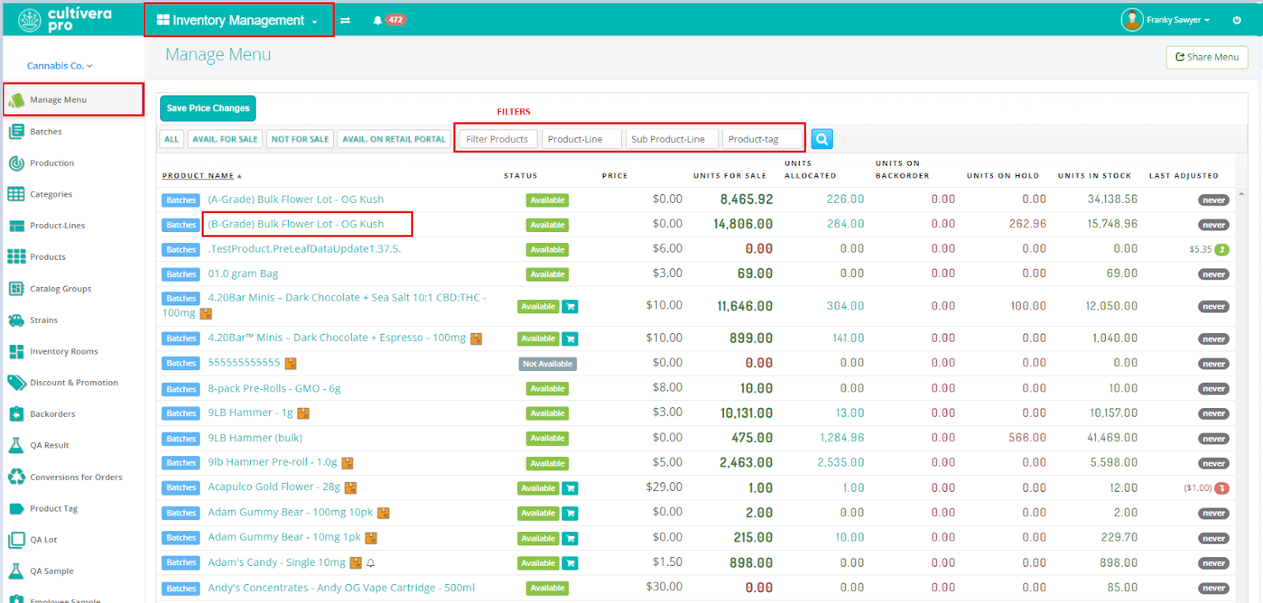Click Save Price Changes button
Viewport: 1263px width, 603px height.
tap(208, 108)
